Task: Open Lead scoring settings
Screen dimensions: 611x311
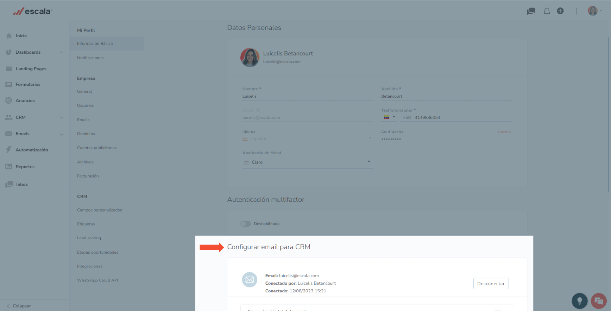Action: click(89, 238)
